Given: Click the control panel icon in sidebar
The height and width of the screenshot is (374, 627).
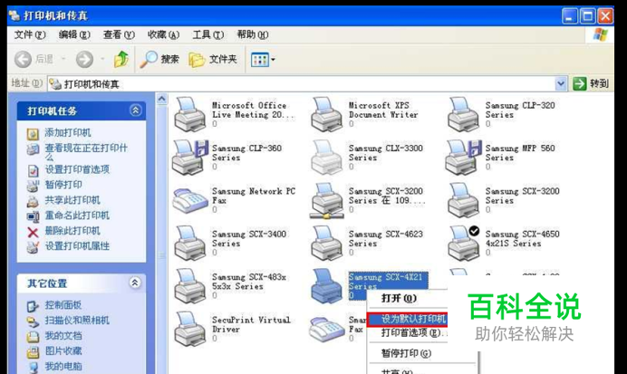Looking at the screenshot, I should pos(33,306).
